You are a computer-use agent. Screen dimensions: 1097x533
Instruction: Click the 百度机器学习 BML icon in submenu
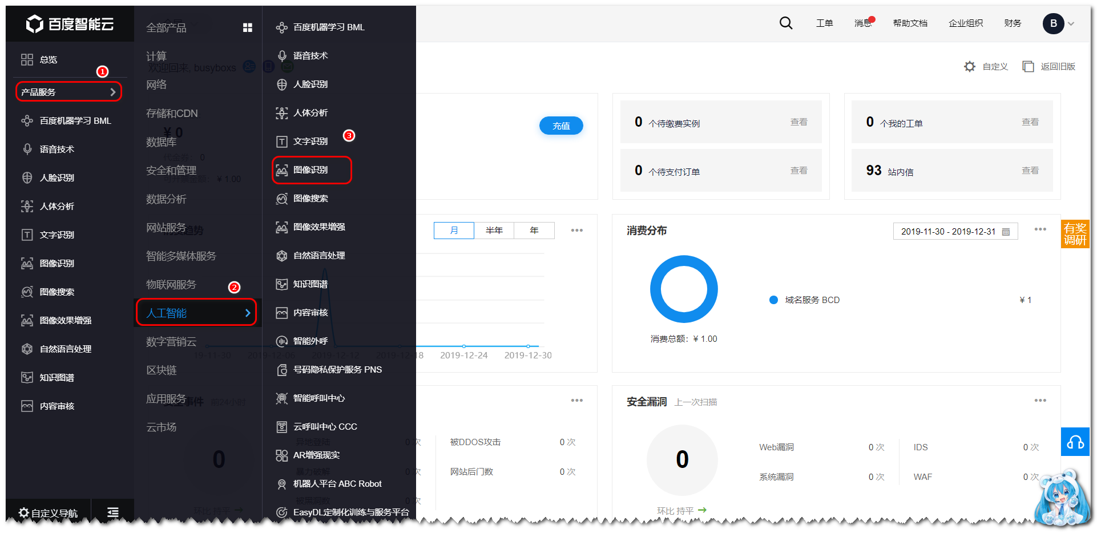(281, 27)
